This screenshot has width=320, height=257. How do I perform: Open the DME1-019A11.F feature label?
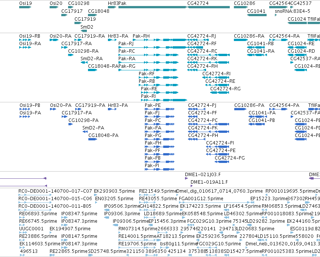[209, 182]
